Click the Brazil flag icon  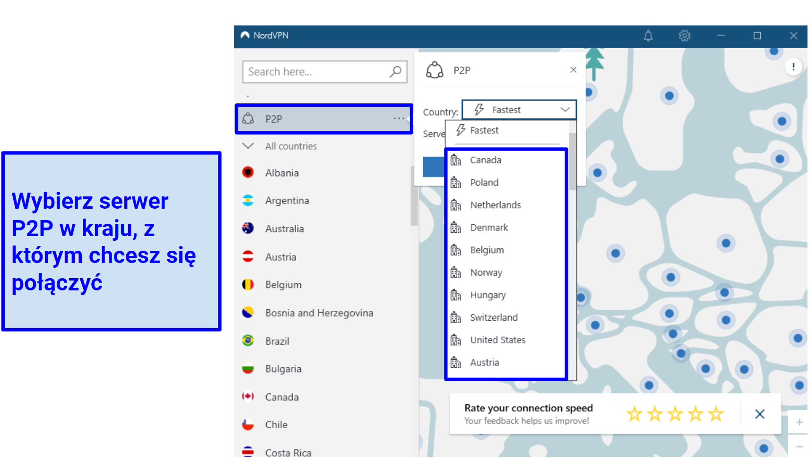[248, 340]
